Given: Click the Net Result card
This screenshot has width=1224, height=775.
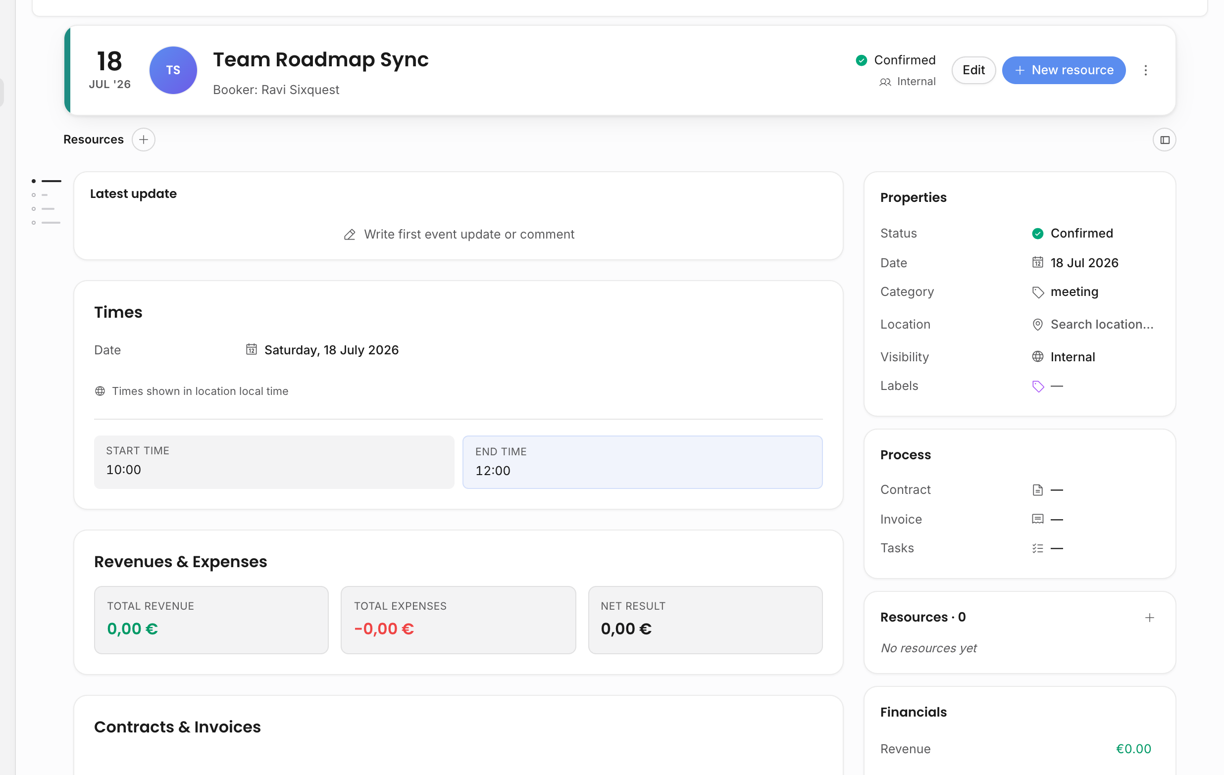Looking at the screenshot, I should (705, 620).
